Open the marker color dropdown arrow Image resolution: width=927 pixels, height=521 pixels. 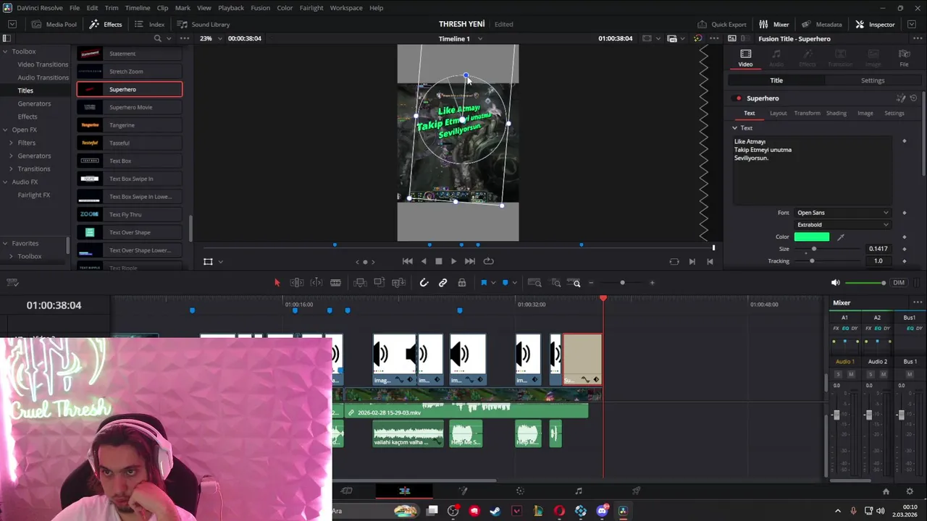coord(514,283)
